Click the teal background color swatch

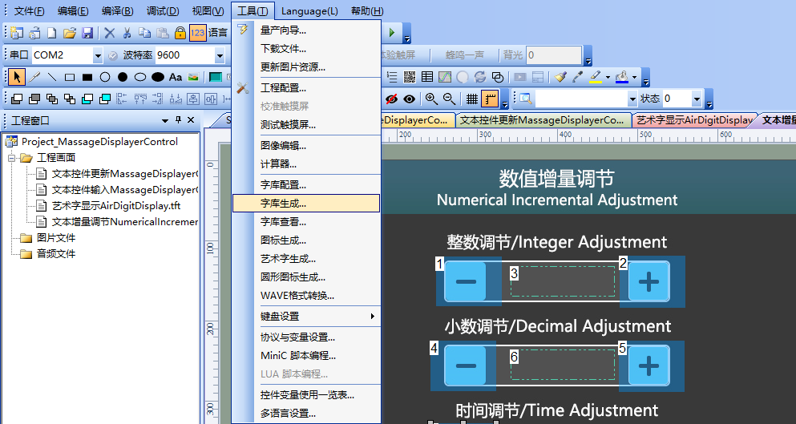(x=216, y=77)
